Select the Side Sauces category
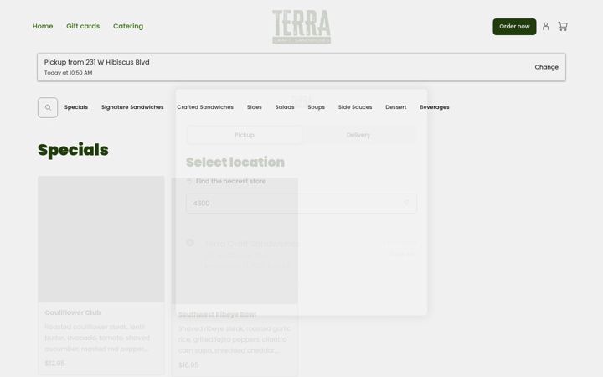603x377 pixels. point(355,107)
